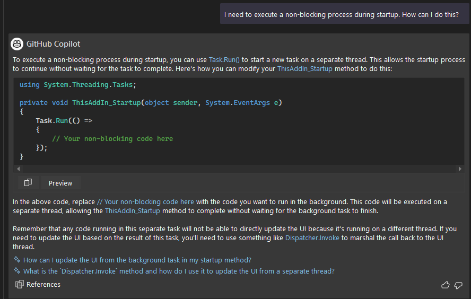Click 'GitHub Copilot' header name
This screenshot has width=471, height=299.
pos(53,44)
